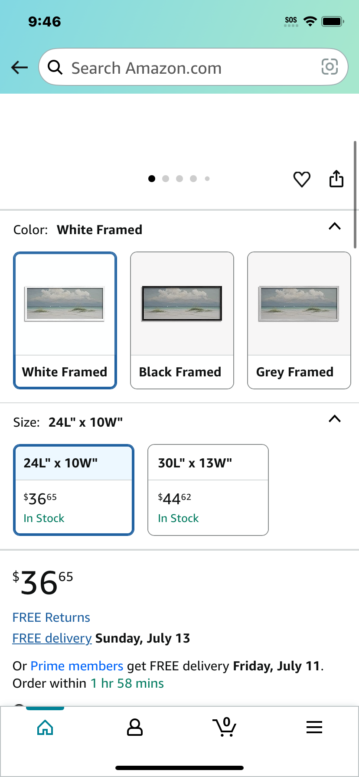359x777 pixels.
Task: Select the Grey Framed color option
Action: 299,320
